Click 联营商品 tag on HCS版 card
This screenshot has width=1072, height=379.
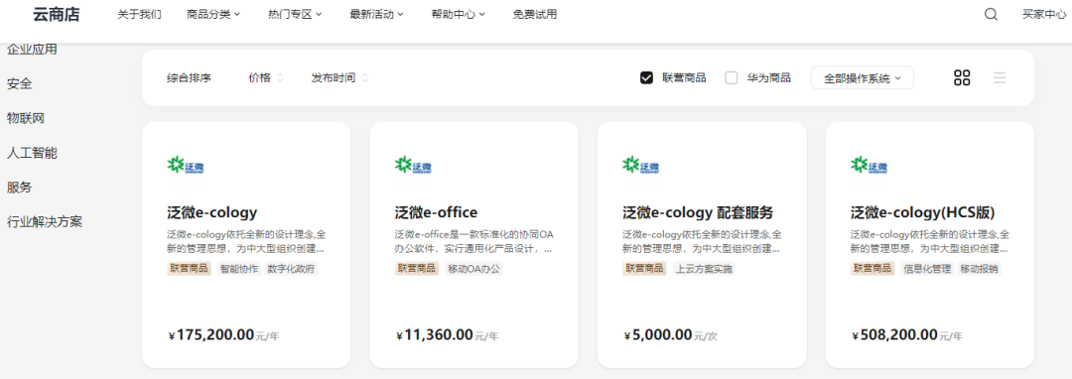pos(872,268)
